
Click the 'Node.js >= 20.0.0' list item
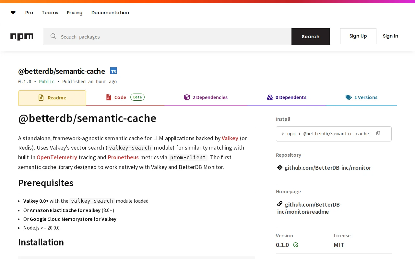tap(41, 228)
